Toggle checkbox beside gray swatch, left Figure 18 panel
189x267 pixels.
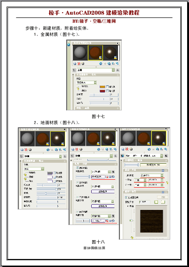click(x=55, y=173)
